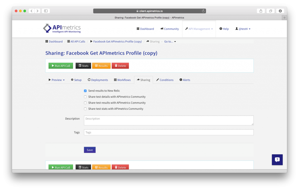The height and width of the screenshot is (190, 299).
Task: Switch to the Workflows tab
Action: (122, 80)
